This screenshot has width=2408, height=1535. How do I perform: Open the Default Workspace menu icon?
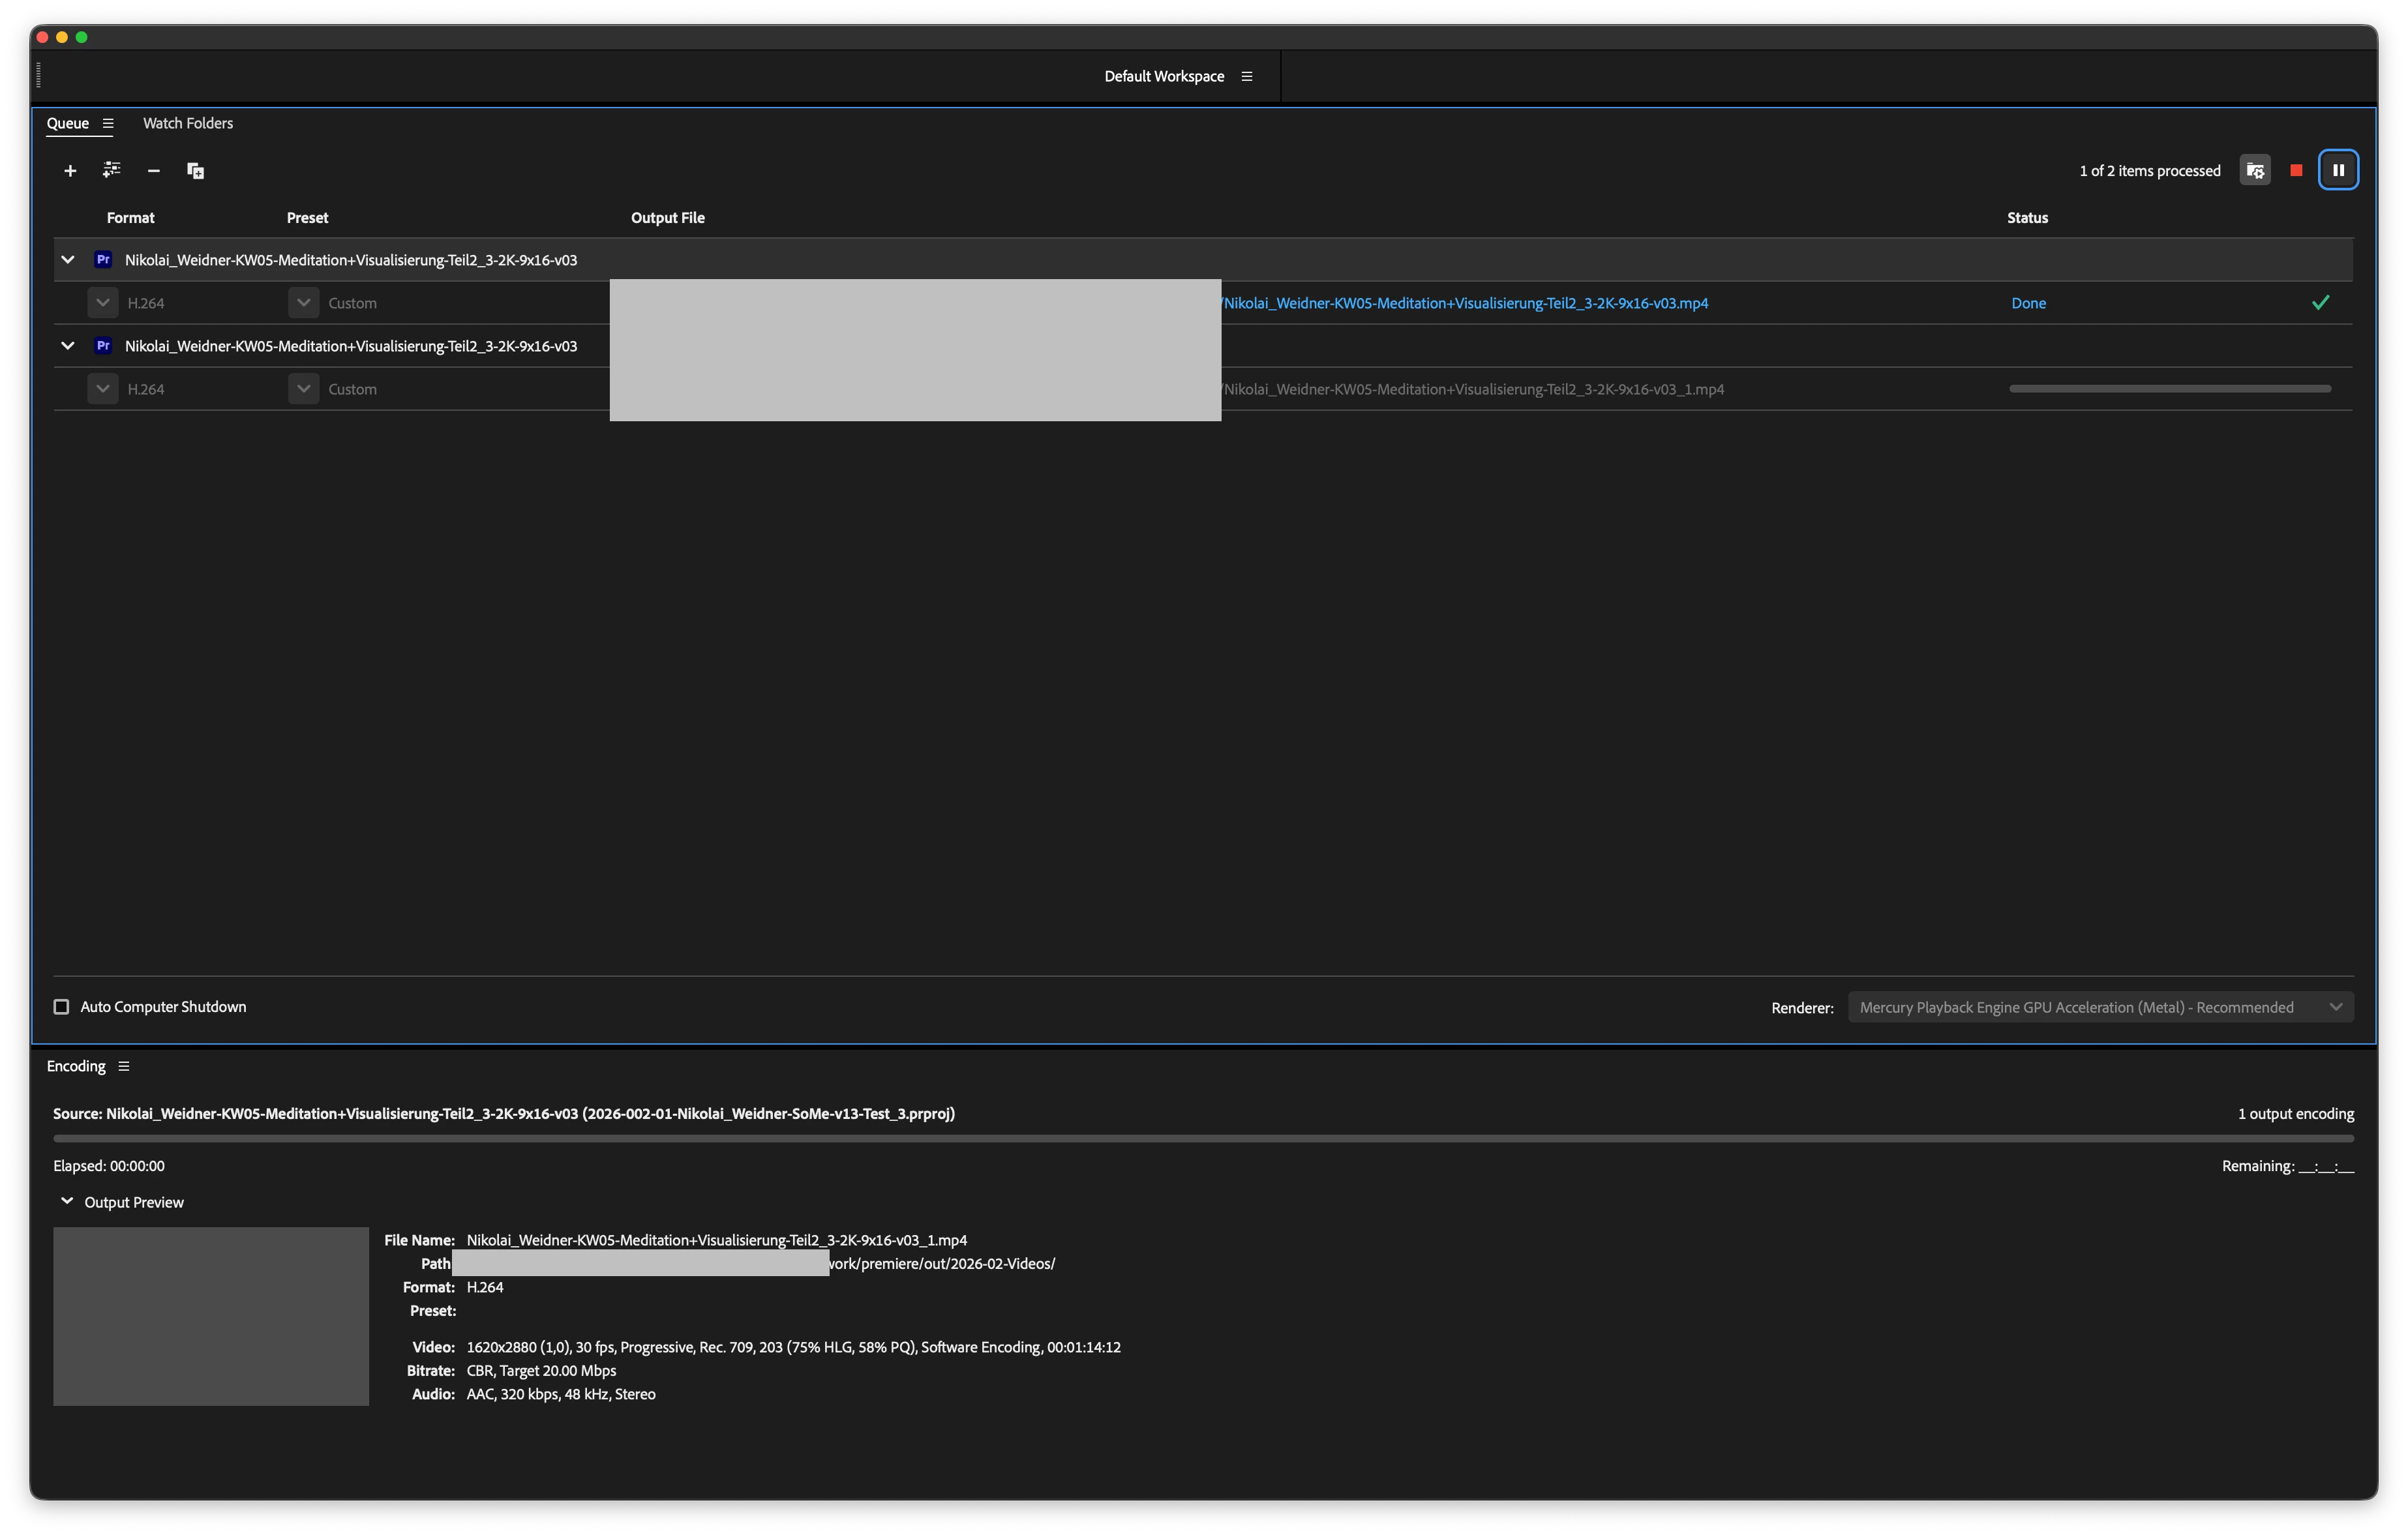point(1246,77)
